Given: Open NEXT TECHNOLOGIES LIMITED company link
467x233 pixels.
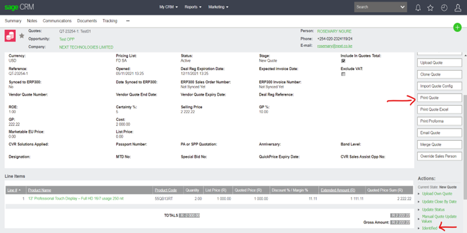Looking at the screenshot, I should [86, 47].
